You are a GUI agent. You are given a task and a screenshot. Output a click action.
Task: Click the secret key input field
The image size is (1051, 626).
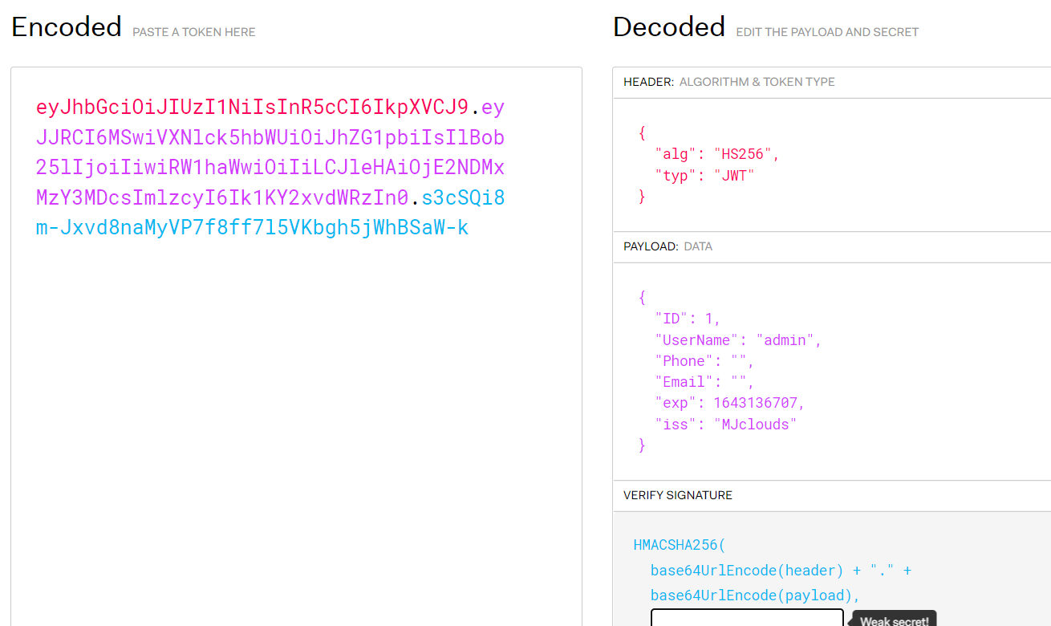pyautogui.click(x=746, y=618)
